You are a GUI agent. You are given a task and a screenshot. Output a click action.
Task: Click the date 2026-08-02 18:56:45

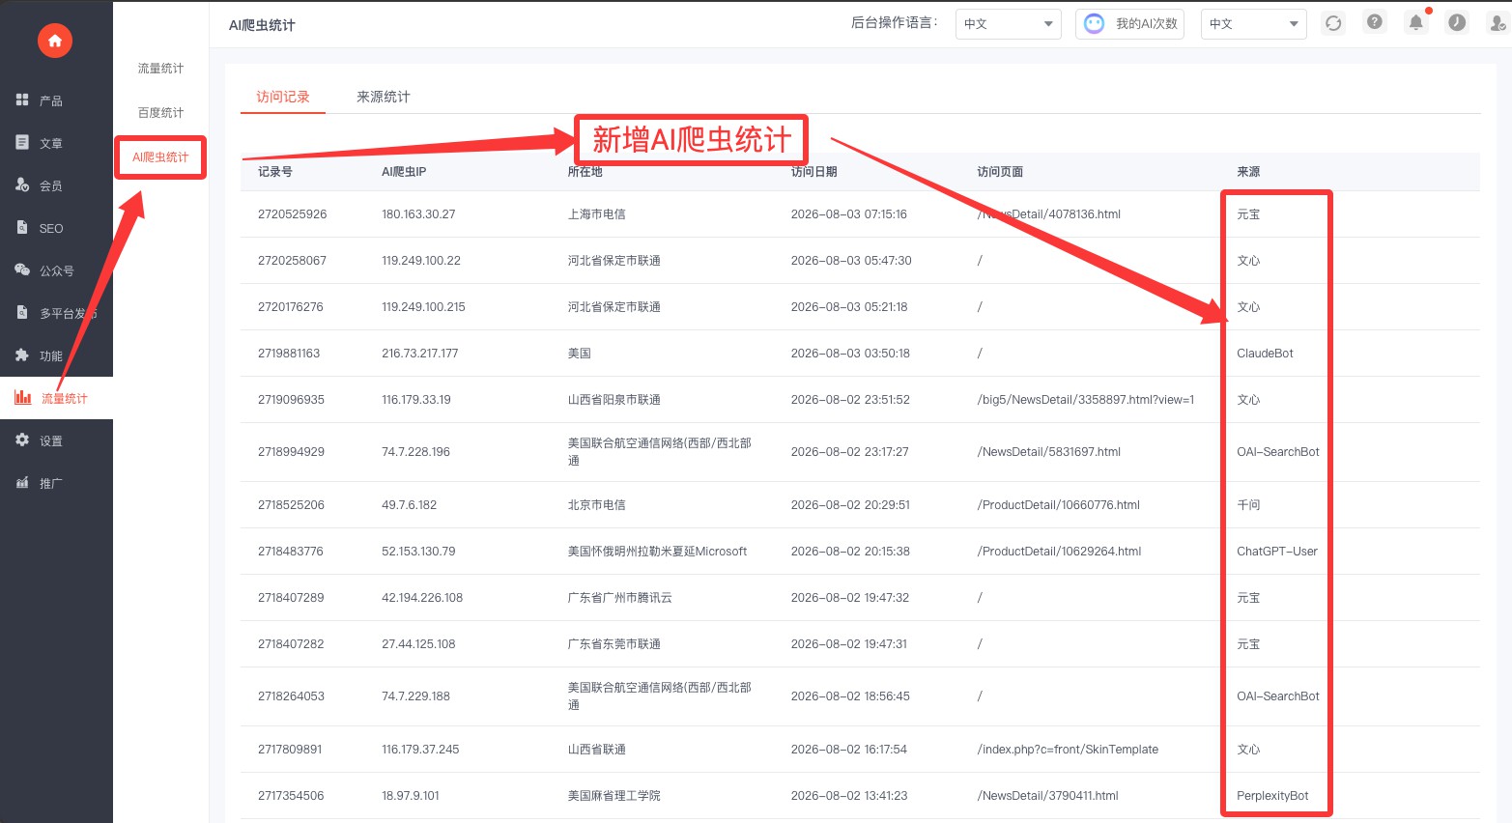(850, 696)
